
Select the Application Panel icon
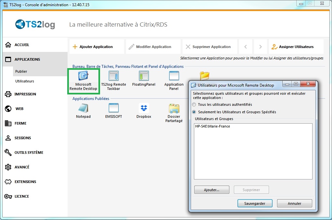coord(174,81)
